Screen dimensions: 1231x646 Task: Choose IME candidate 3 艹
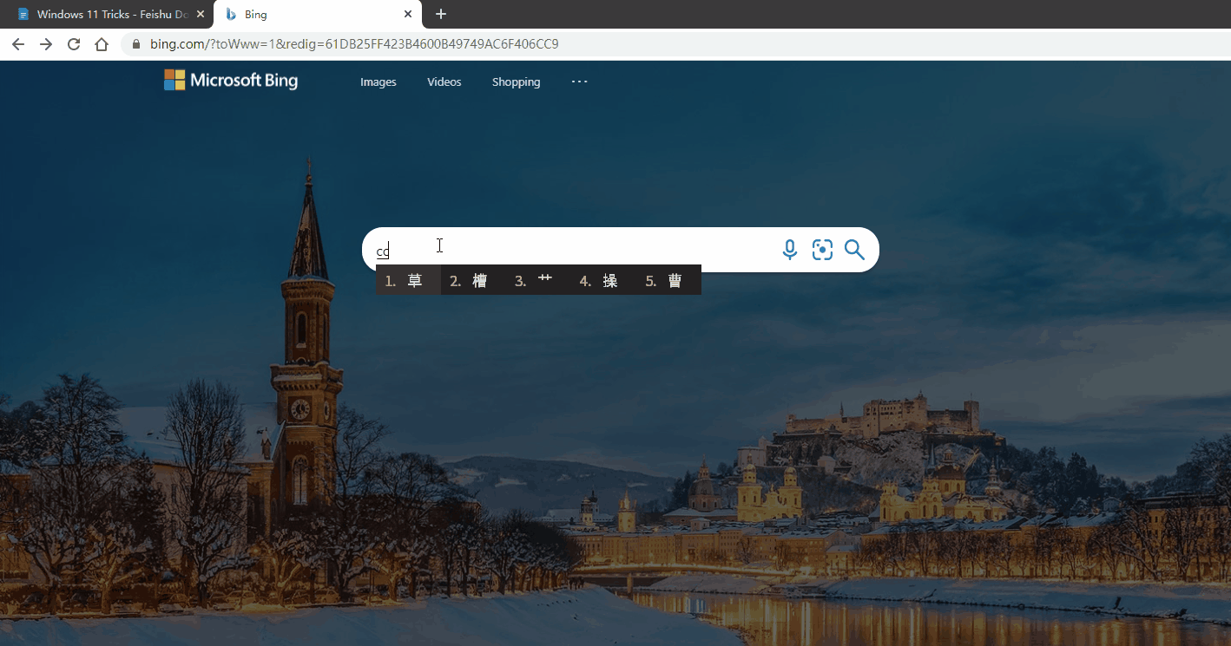(x=538, y=280)
